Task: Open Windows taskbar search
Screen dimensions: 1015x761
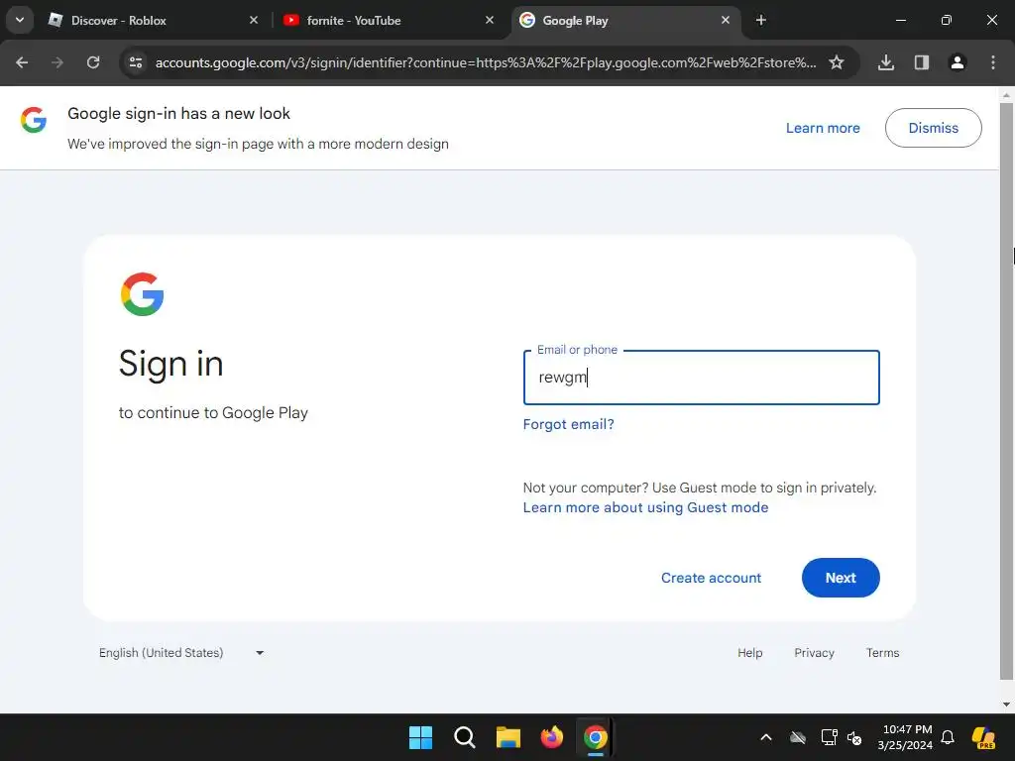Action: [x=464, y=737]
